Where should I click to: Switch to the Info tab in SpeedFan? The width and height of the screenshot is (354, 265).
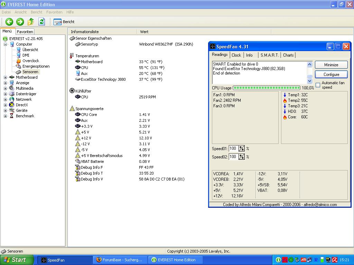[x=249, y=55]
